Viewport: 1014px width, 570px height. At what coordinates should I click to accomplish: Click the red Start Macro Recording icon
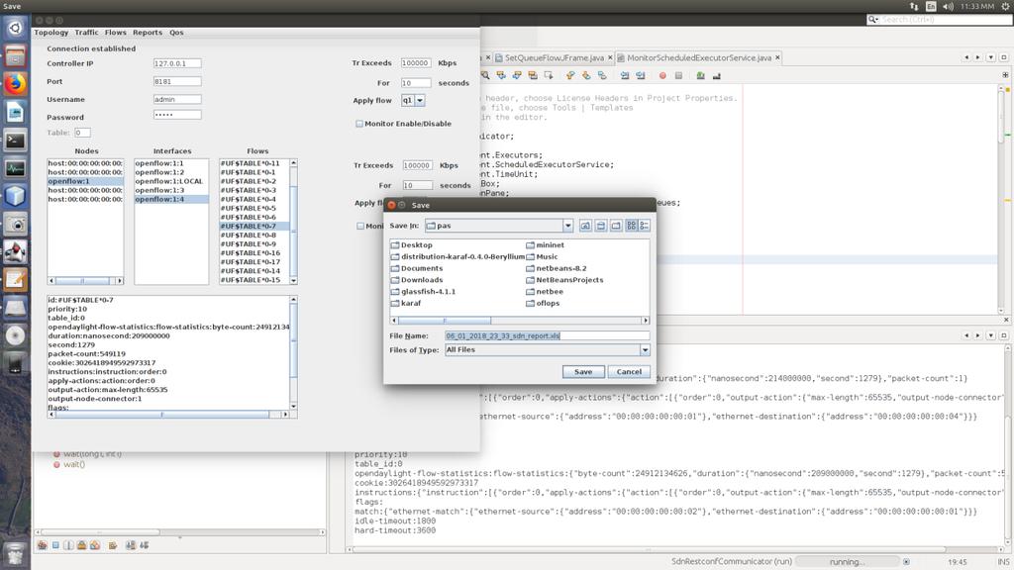click(662, 75)
